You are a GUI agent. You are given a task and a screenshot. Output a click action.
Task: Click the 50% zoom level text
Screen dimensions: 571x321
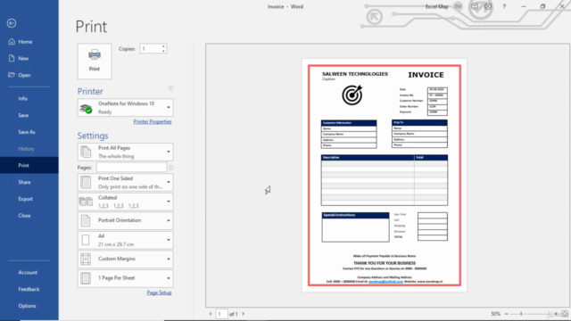click(495, 314)
